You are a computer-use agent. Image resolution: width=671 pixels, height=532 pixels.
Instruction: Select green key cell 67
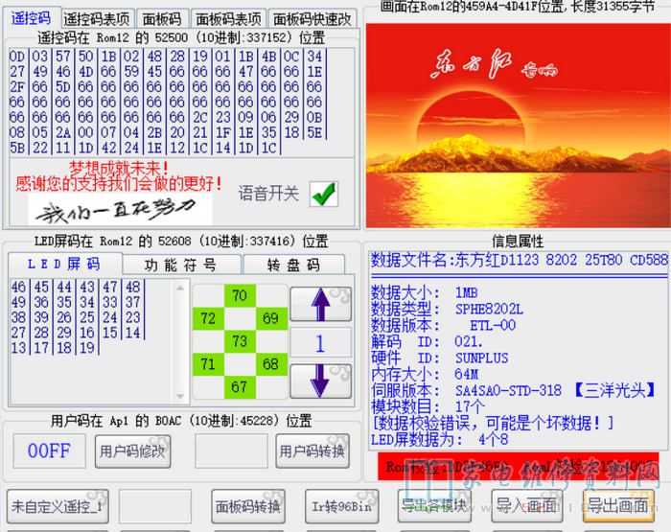[x=240, y=387]
